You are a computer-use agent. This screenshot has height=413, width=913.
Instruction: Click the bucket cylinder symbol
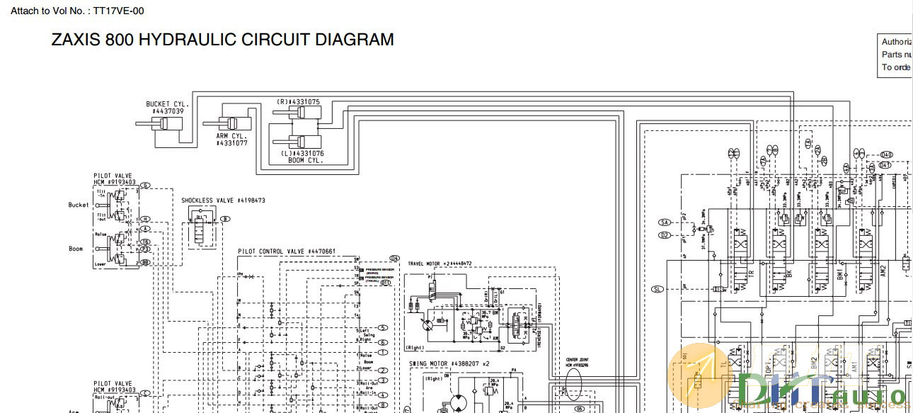tap(161, 124)
